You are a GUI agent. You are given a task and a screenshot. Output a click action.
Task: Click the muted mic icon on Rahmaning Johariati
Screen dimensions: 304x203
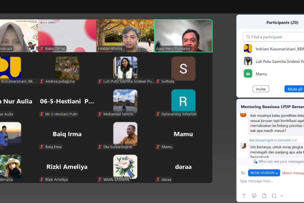coord(158,114)
